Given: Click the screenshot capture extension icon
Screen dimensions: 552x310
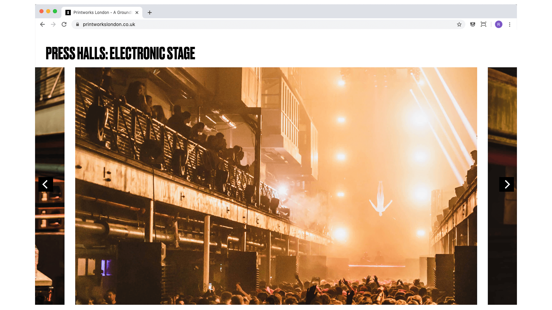Looking at the screenshot, I should 483,24.
